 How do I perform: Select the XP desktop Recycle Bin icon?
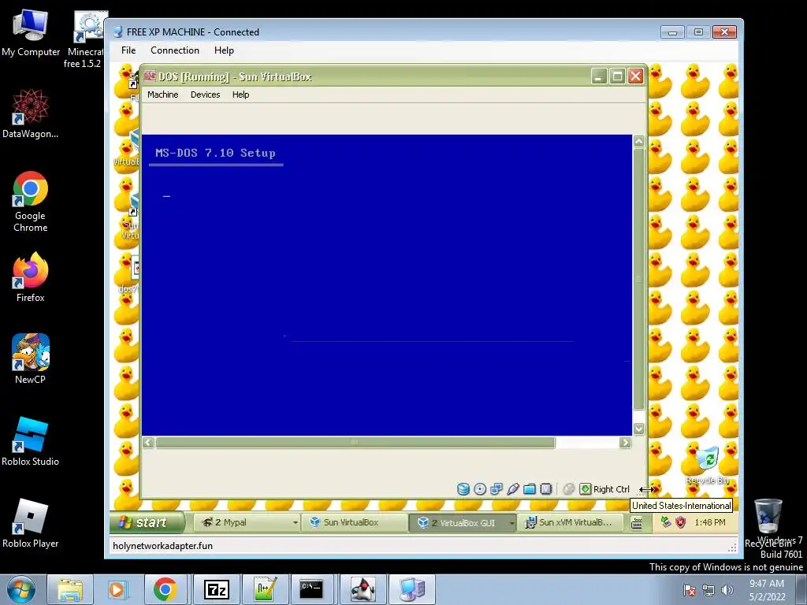click(708, 465)
